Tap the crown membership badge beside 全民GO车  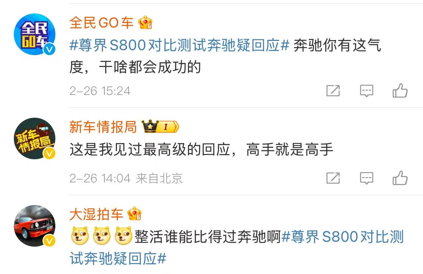click(145, 23)
